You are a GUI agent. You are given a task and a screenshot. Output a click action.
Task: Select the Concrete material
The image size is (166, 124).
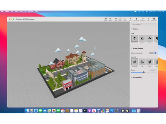[134, 62]
